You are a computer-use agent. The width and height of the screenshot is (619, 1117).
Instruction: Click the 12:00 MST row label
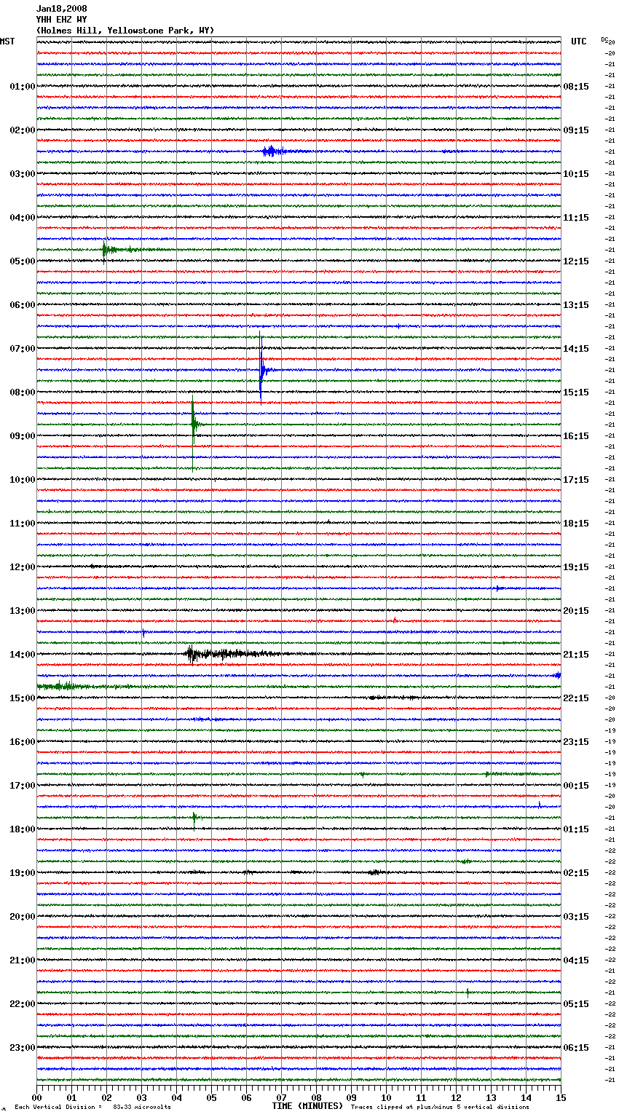point(23,567)
